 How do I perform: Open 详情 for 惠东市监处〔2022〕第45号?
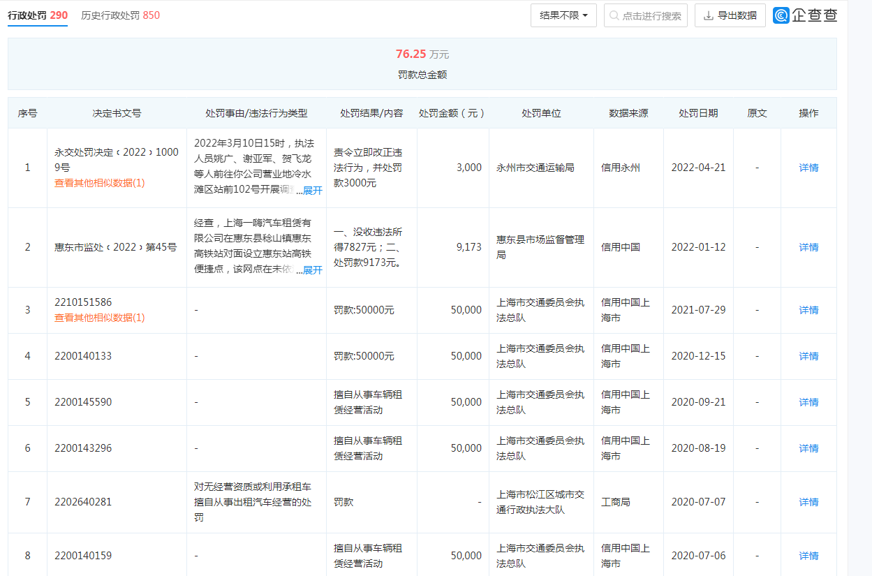[808, 247]
